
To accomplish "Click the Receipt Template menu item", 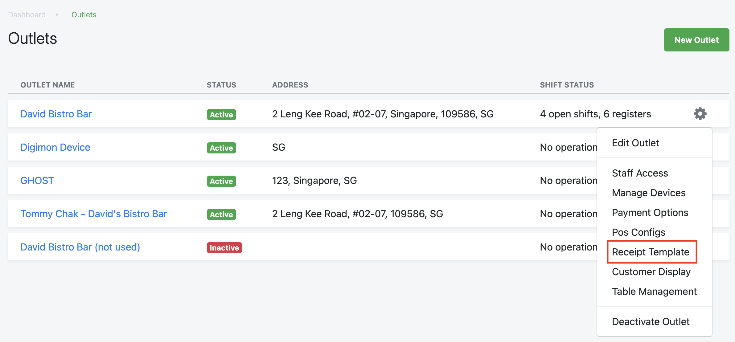I will click(x=650, y=252).
